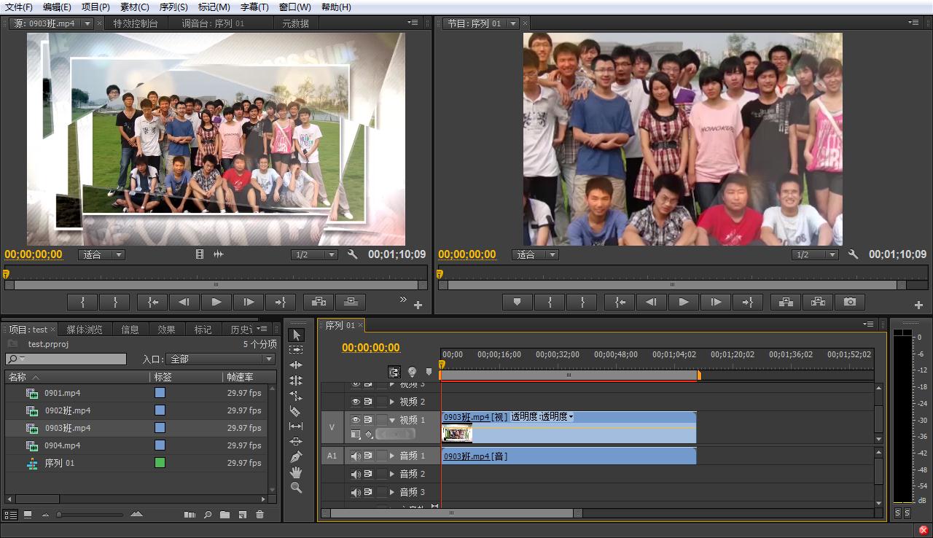The width and height of the screenshot is (933, 538).
Task: Select 0901.mp4 in the project list
Action: point(63,393)
